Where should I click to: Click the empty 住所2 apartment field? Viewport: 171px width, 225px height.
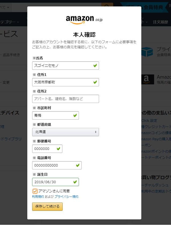(x=66, y=99)
